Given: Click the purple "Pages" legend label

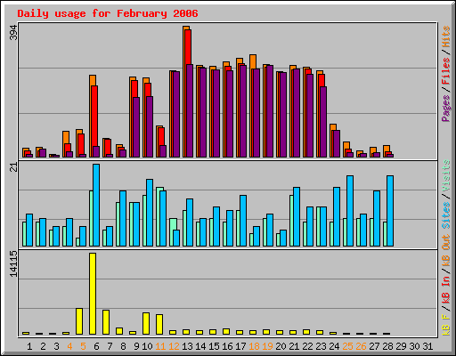Looking at the screenshot, I should pos(445,109).
